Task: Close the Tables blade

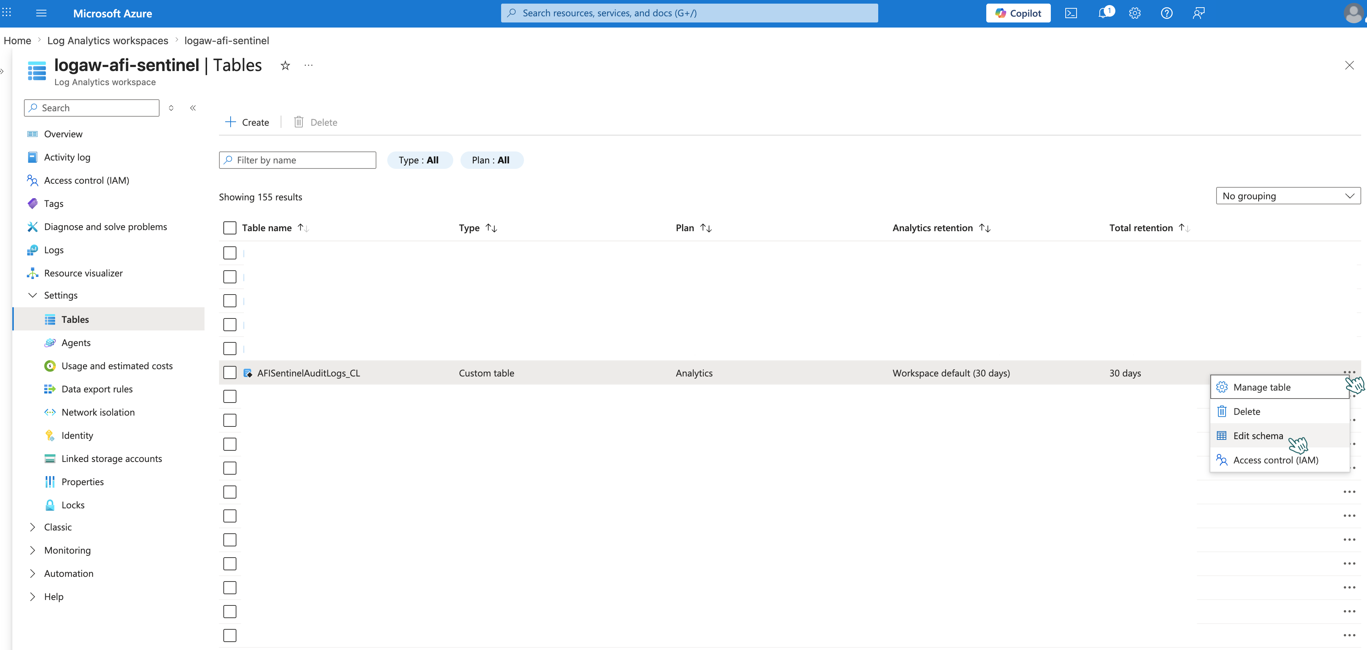Action: point(1350,65)
